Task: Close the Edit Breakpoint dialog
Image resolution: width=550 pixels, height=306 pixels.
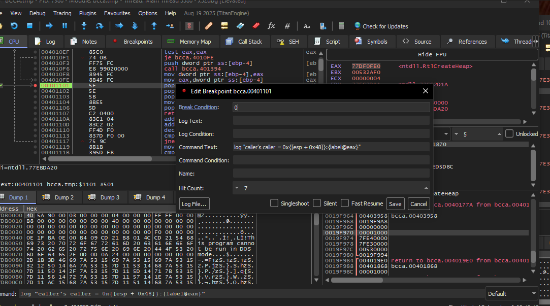Action: [x=426, y=91]
